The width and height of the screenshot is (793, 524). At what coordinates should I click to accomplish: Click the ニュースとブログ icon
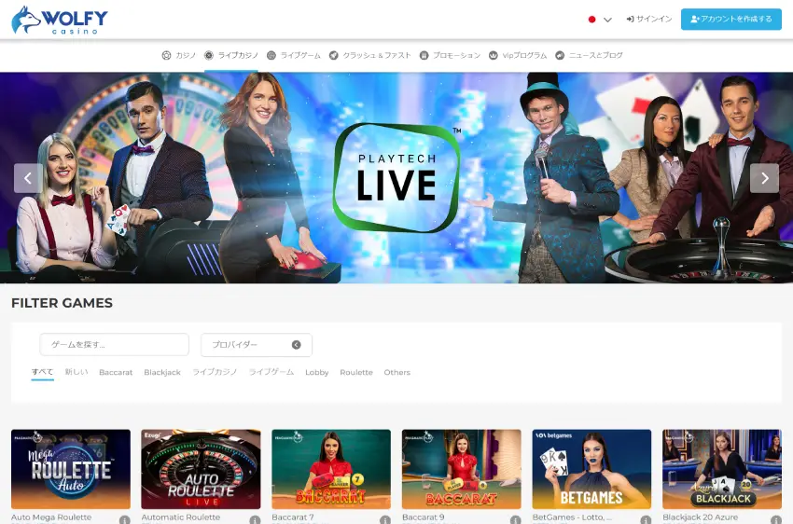click(x=560, y=55)
